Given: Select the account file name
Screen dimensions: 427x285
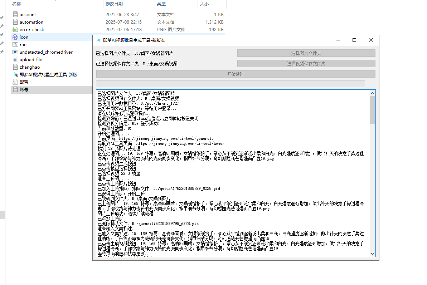Looking at the screenshot, I should click(28, 14).
